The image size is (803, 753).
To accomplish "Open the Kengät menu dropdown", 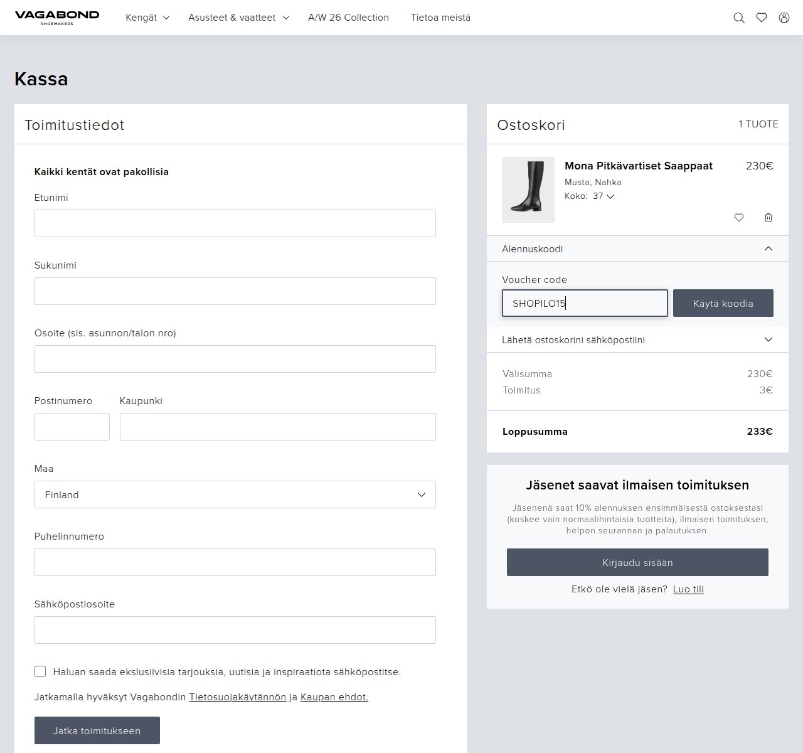I will [x=147, y=18].
